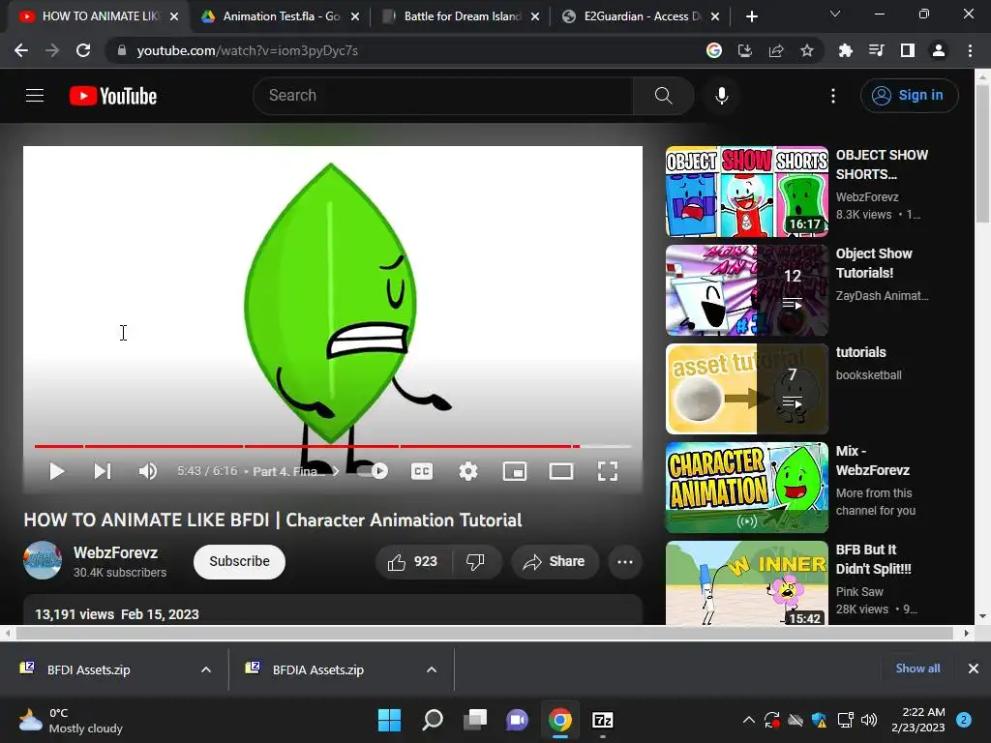Expand the Part 4 chapter label

click(x=295, y=471)
